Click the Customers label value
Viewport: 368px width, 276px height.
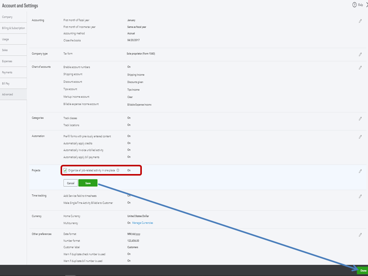point(133,247)
